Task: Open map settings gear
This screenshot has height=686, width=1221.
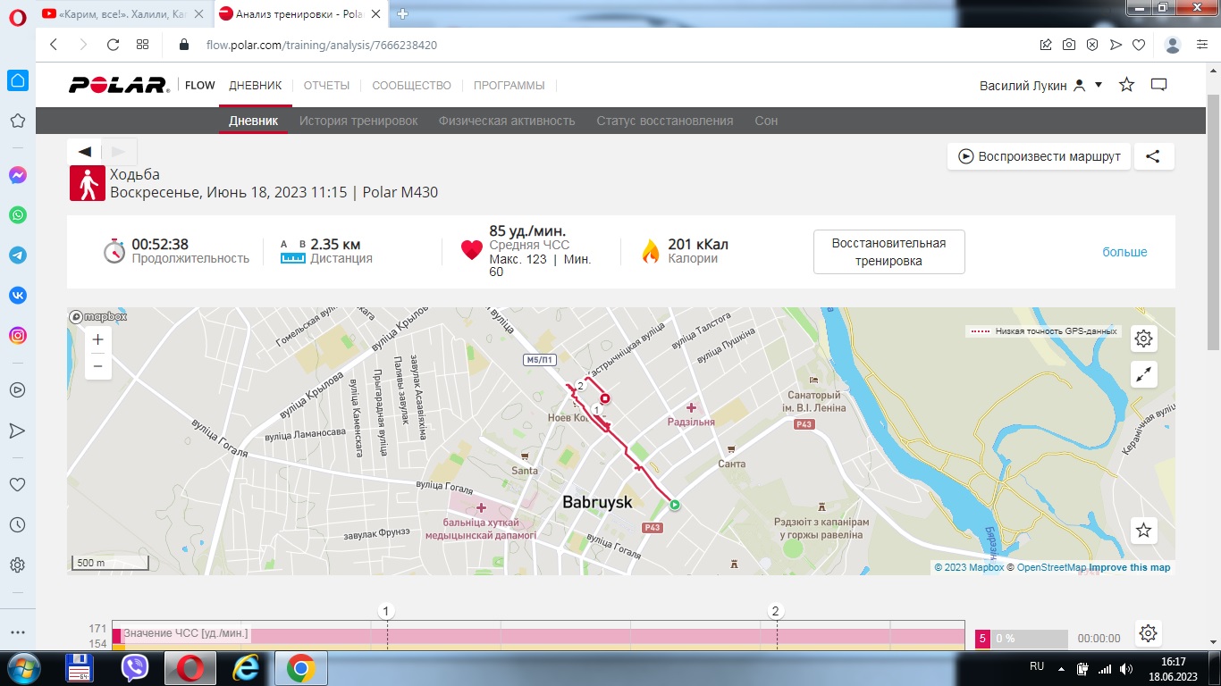Action: tap(1143, 339)
